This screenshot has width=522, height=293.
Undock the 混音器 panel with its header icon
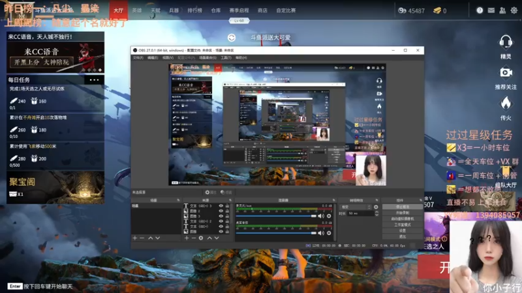pos(333,201)
